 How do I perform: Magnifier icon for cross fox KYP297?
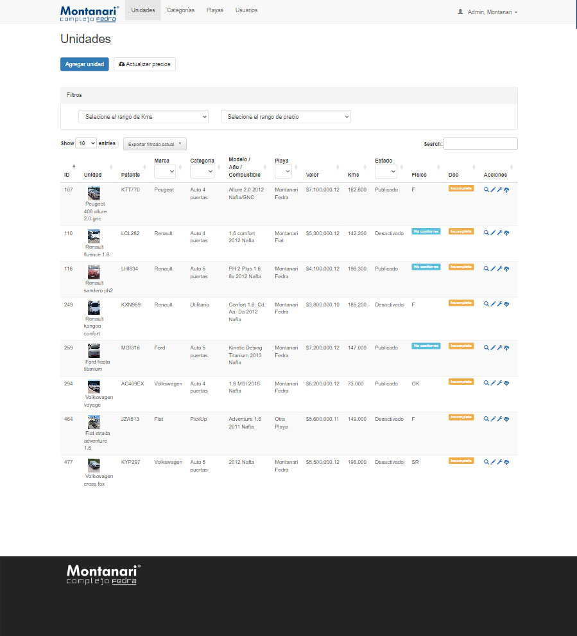tap(487, 462)
